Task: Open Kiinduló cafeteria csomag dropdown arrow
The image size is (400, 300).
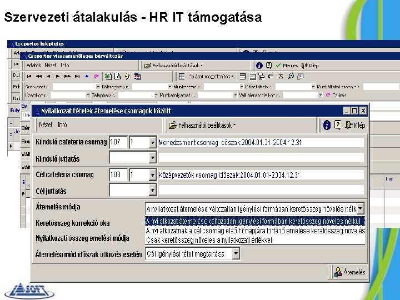Action: (153, 142)
